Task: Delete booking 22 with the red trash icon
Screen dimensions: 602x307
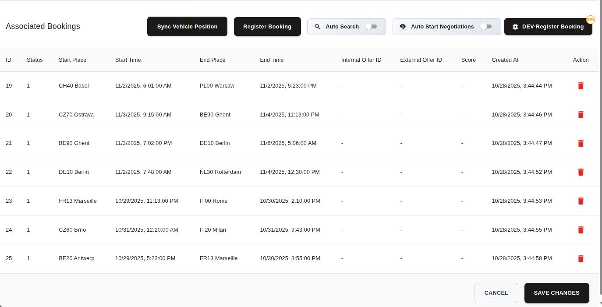Action: 581,172
